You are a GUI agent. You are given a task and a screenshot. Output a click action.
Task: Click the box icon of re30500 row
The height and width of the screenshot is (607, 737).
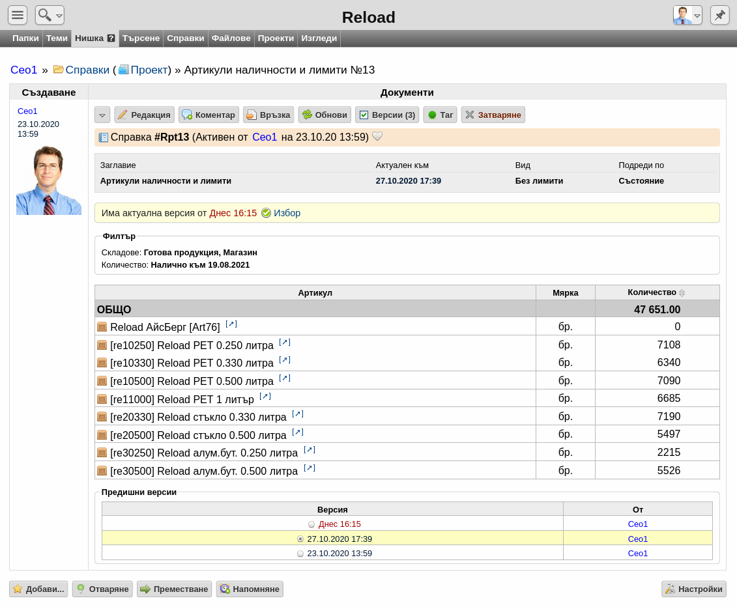(102, 471)
